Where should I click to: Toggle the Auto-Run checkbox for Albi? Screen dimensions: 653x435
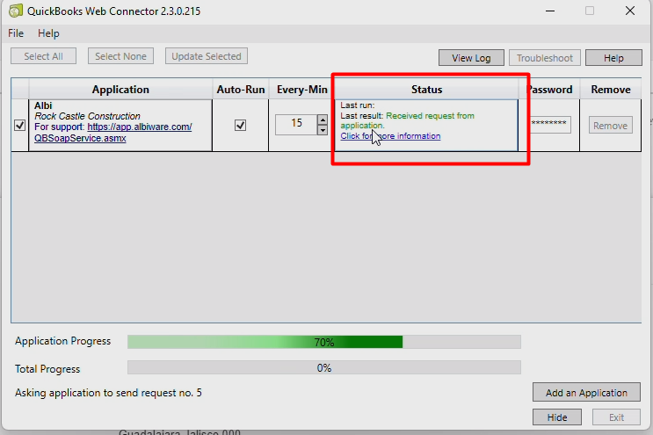[240, 126]
